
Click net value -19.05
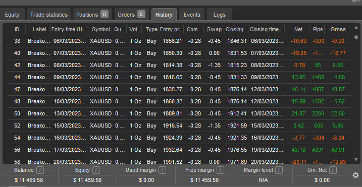[299, 53]
